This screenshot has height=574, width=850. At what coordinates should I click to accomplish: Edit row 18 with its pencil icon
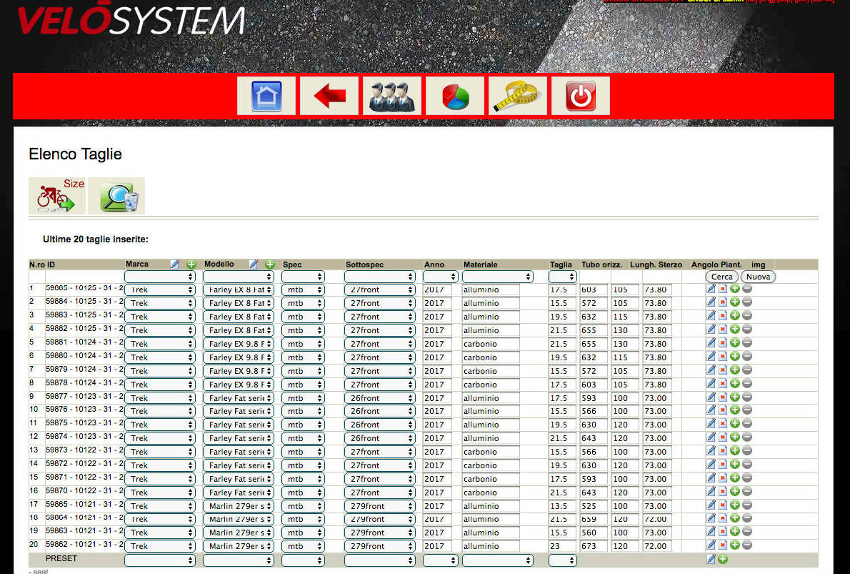[711, 518]
